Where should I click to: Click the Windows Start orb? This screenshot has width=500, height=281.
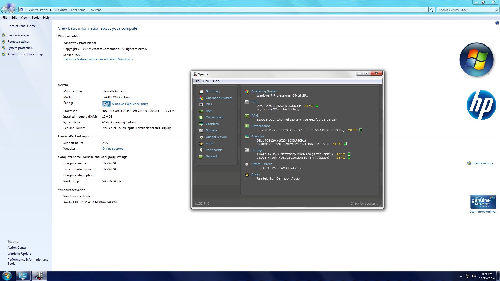(x=7, y=276)
